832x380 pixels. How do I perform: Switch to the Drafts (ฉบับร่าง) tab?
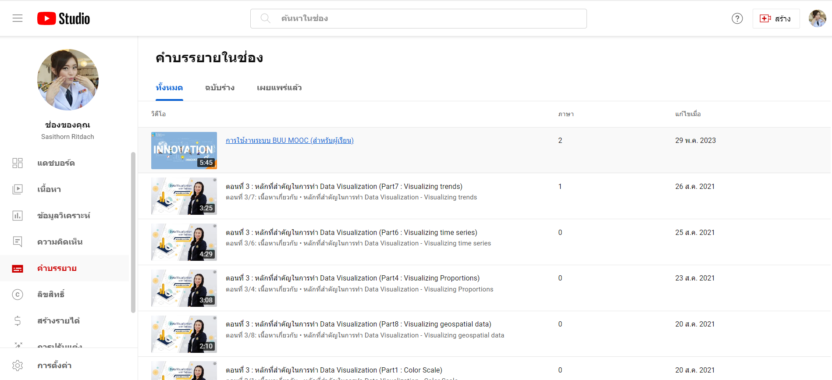[x=220, y=88]
